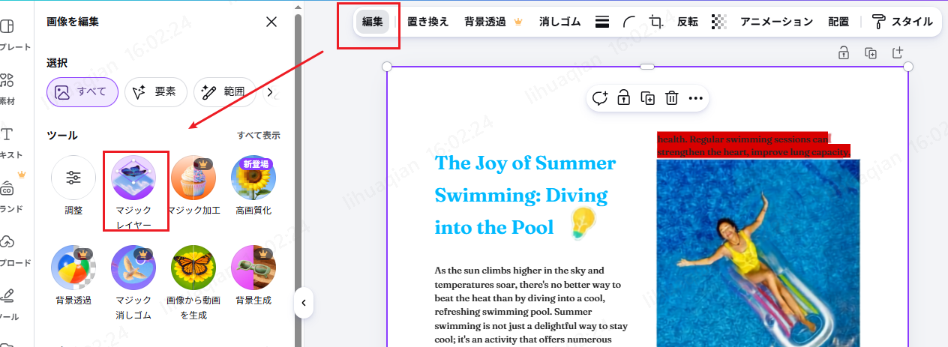Open the マジック消しゴム tool
The height and width of the screenshot is (347, 948).
pos(133,282)
